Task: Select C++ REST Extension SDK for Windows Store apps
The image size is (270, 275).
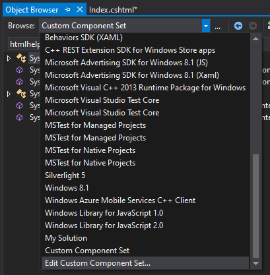Action: 145,50
